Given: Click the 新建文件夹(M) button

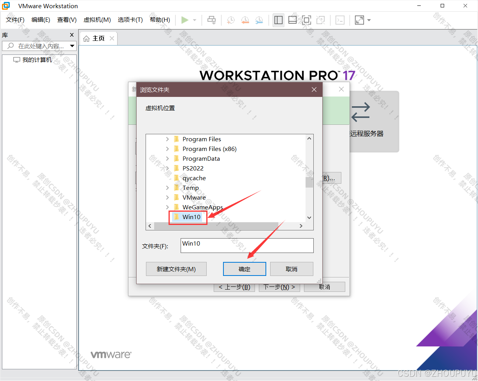Looking at the screenshot, I should tap(176, 269).
